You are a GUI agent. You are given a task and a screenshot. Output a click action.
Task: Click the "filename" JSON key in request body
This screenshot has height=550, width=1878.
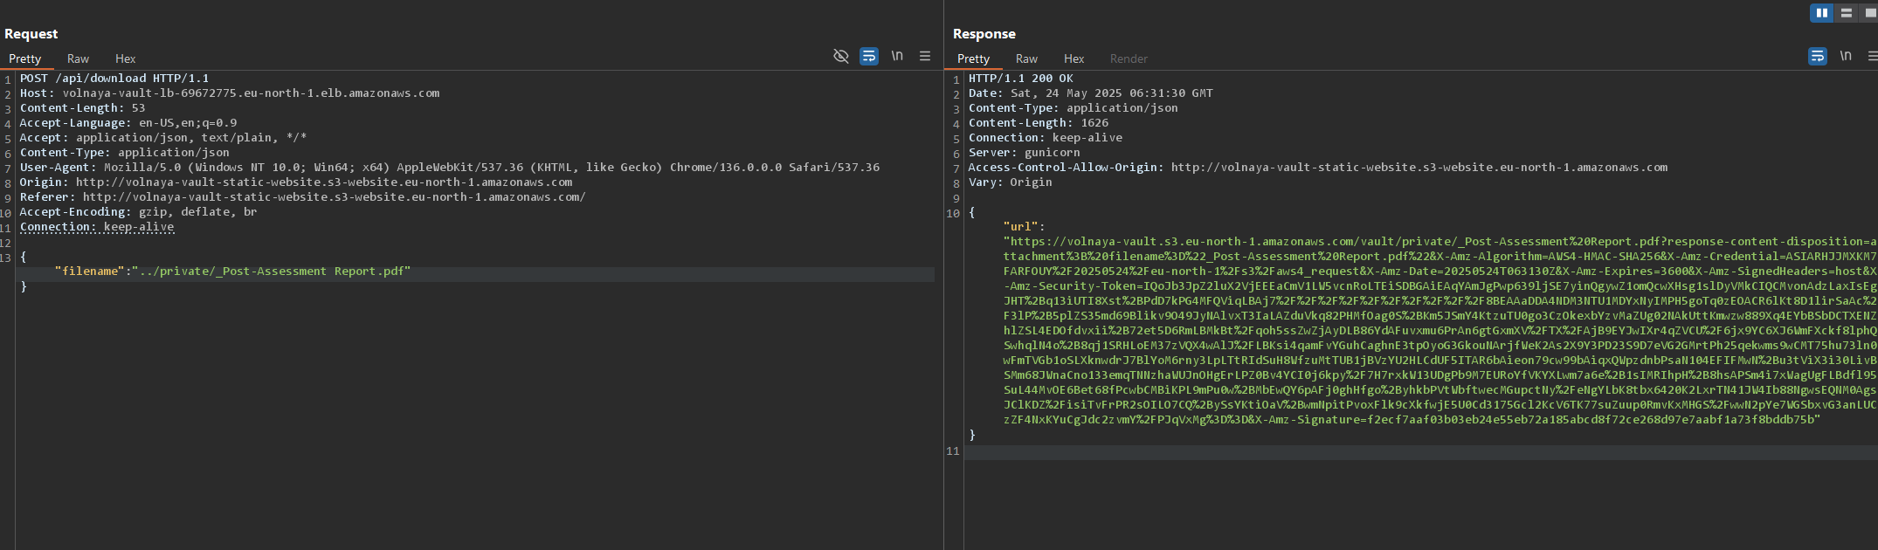(x=89, y=272)
